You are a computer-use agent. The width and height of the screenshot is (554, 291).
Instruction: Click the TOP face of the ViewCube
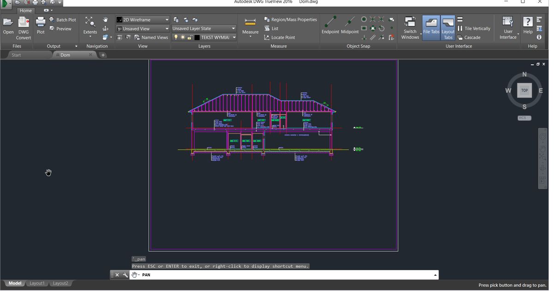pyautogui.click(x=524, y=91)
